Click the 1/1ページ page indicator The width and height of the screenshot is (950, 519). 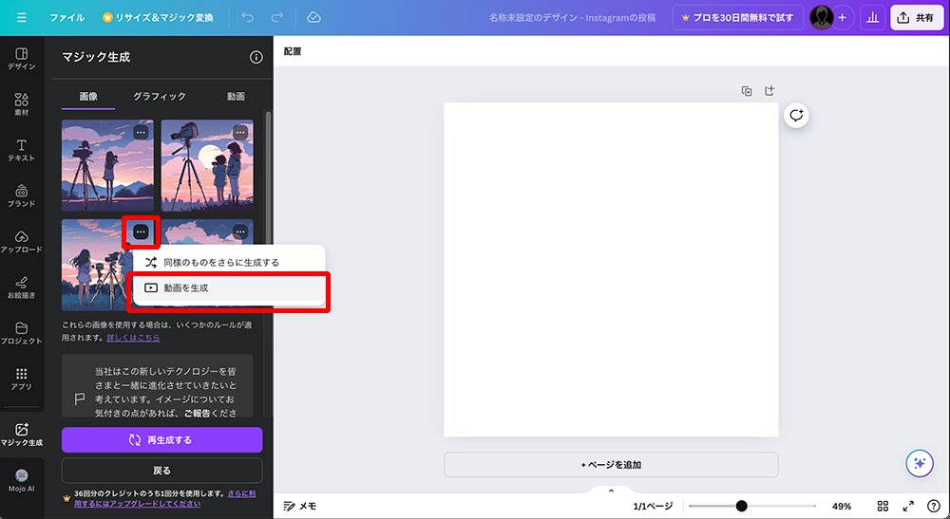tap(653, 507)
